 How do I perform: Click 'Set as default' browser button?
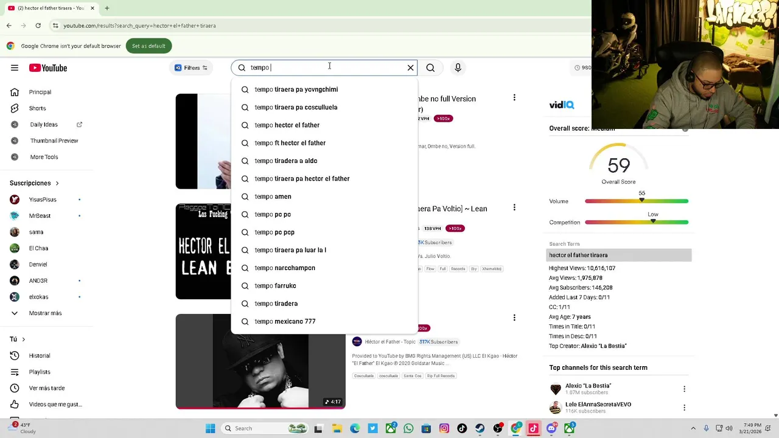[x=148, y=46]
